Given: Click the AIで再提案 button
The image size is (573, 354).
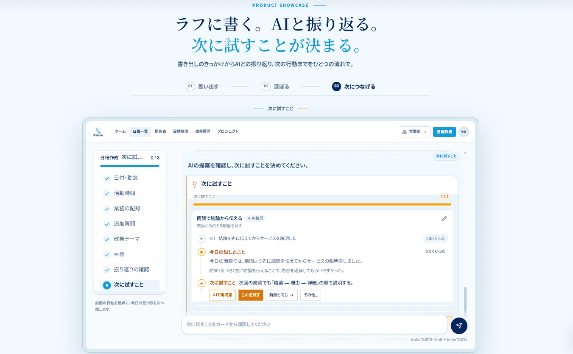Looking at the screenshot, I should [x=223, y=295].
